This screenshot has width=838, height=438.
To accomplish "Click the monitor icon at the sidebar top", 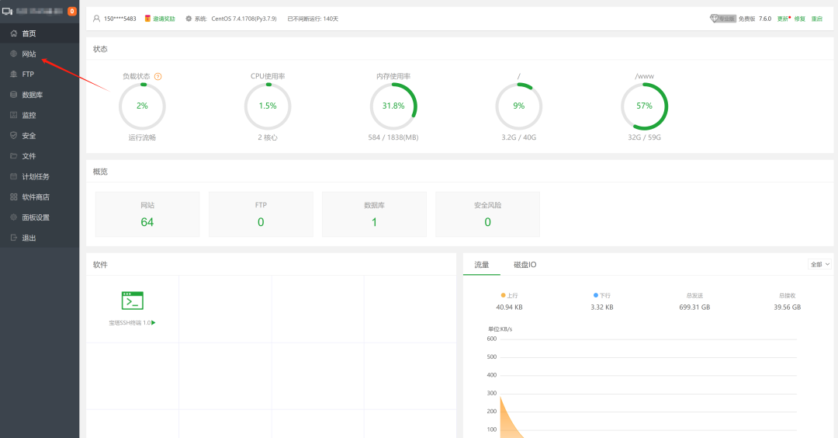I will [x=7, y=11].
